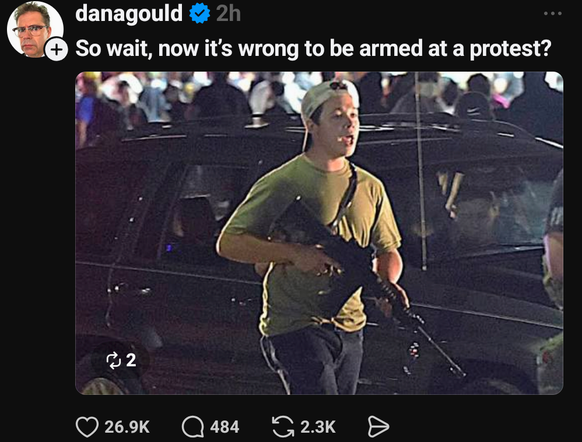Share the post with the paper plane icon
Screen dimensions: 582x442
tap(378, 427)
